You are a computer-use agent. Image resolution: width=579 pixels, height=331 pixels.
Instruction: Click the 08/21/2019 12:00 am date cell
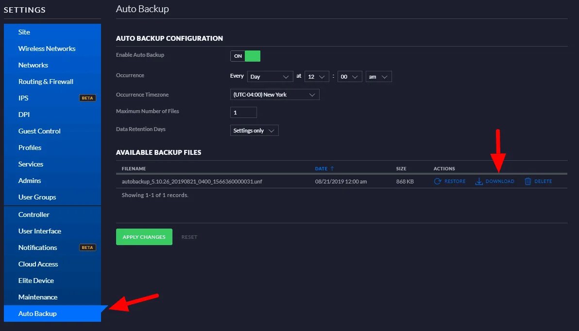(x=341, y=182)
